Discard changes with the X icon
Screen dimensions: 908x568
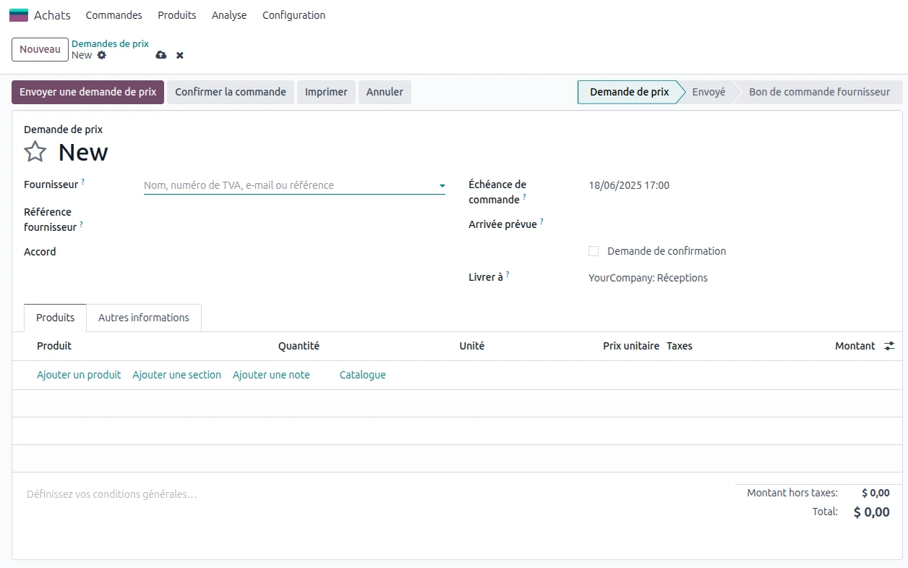point(180,55)
